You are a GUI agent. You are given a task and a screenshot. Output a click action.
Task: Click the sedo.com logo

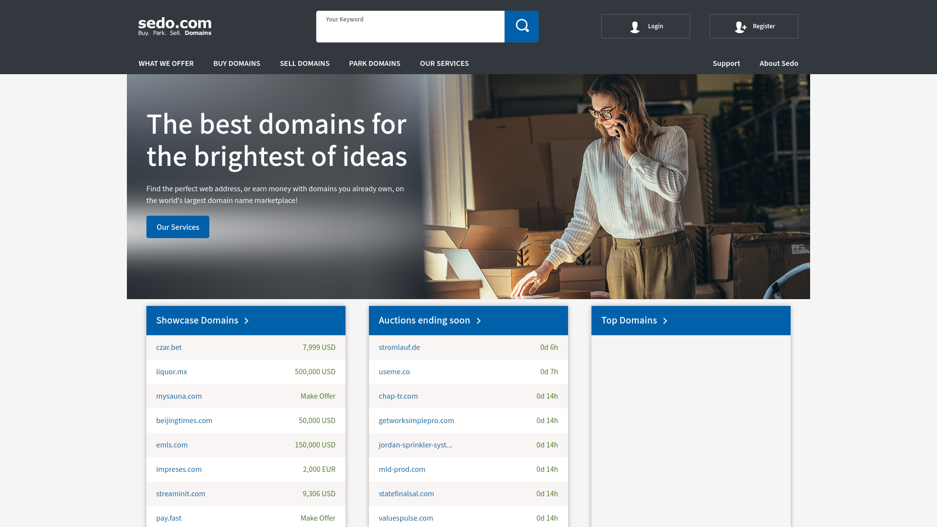pyautogui.click(x=175, y=26)
